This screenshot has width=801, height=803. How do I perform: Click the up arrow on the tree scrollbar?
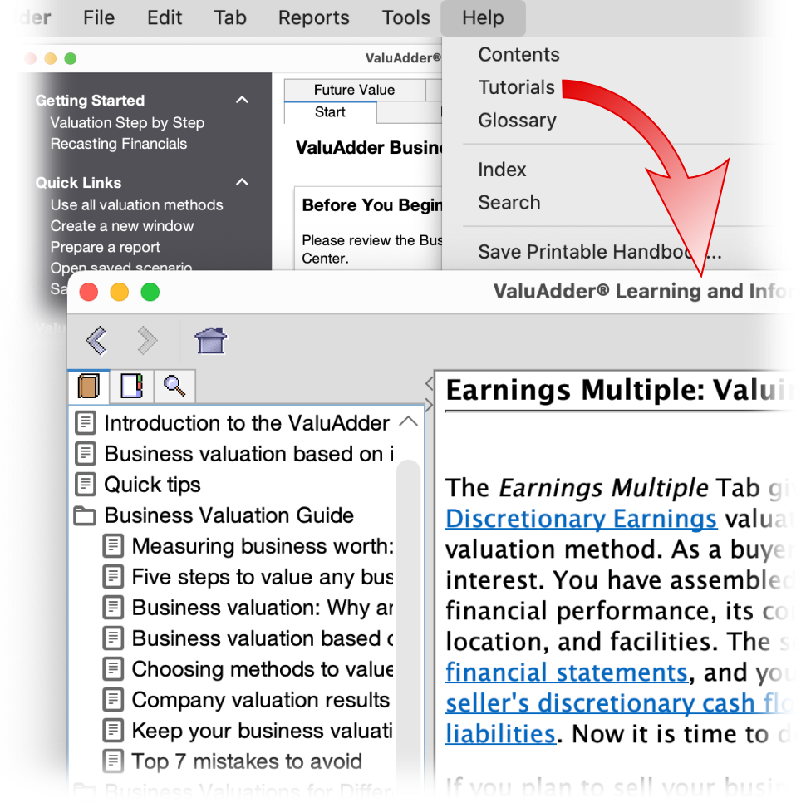click(408, 421)
